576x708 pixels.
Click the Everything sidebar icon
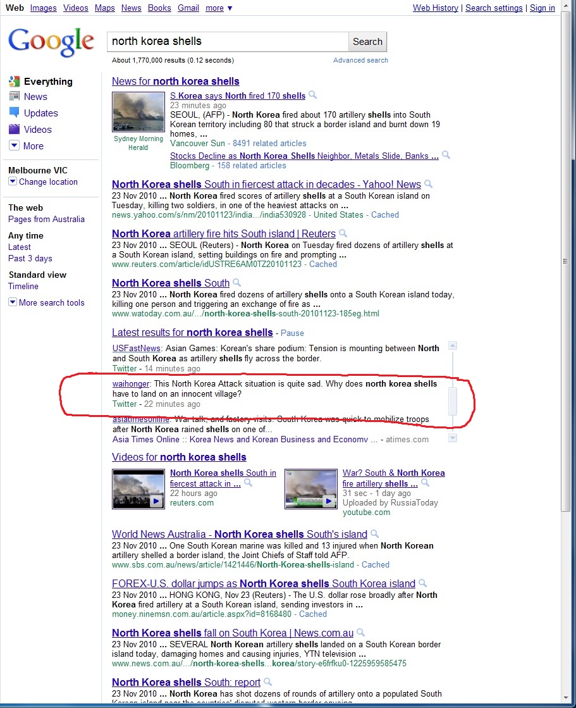15,81
